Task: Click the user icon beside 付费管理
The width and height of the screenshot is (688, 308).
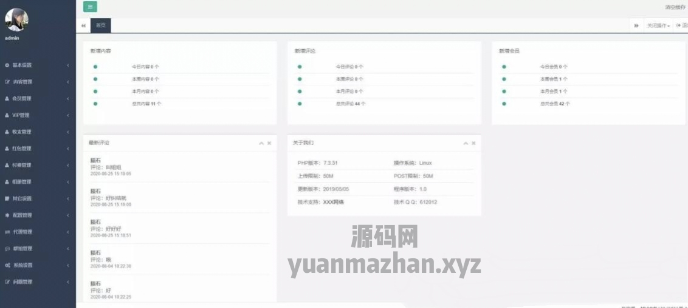Action: (7, 165)
